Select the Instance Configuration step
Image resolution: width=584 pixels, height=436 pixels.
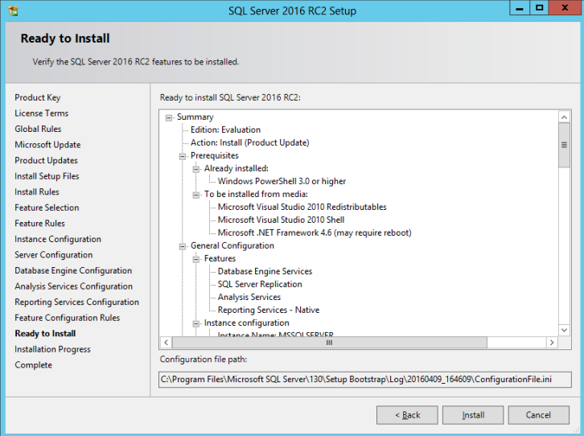pyautogui.click(x=58, y=239)
